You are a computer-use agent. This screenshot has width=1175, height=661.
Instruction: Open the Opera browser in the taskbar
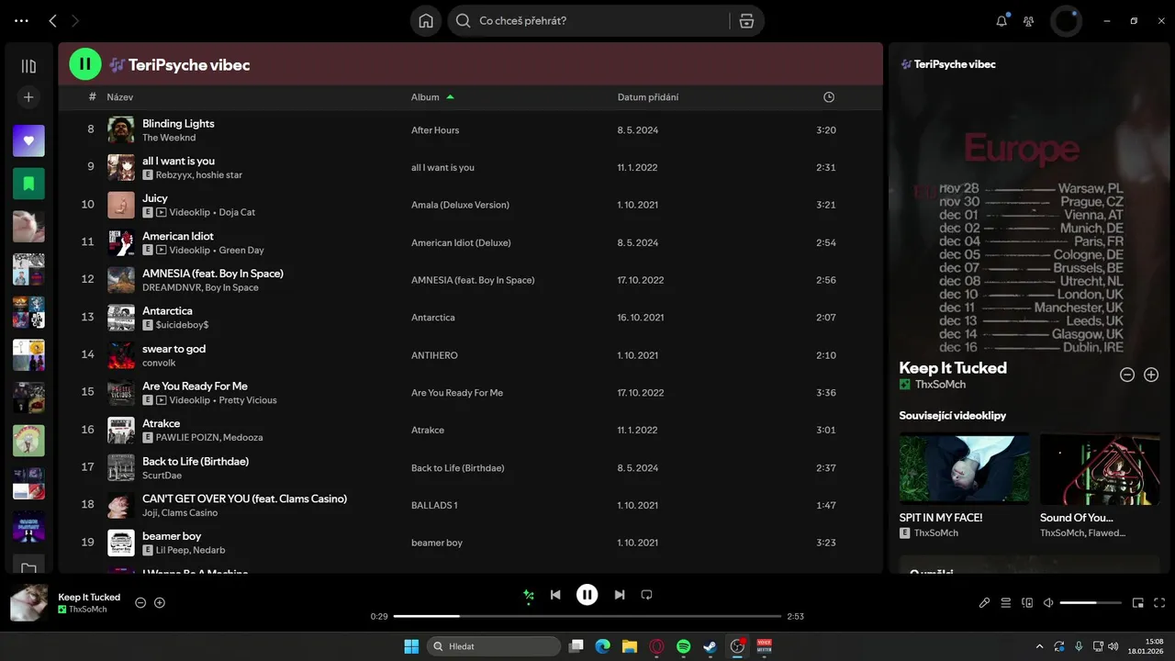click(x=656, y=646)
